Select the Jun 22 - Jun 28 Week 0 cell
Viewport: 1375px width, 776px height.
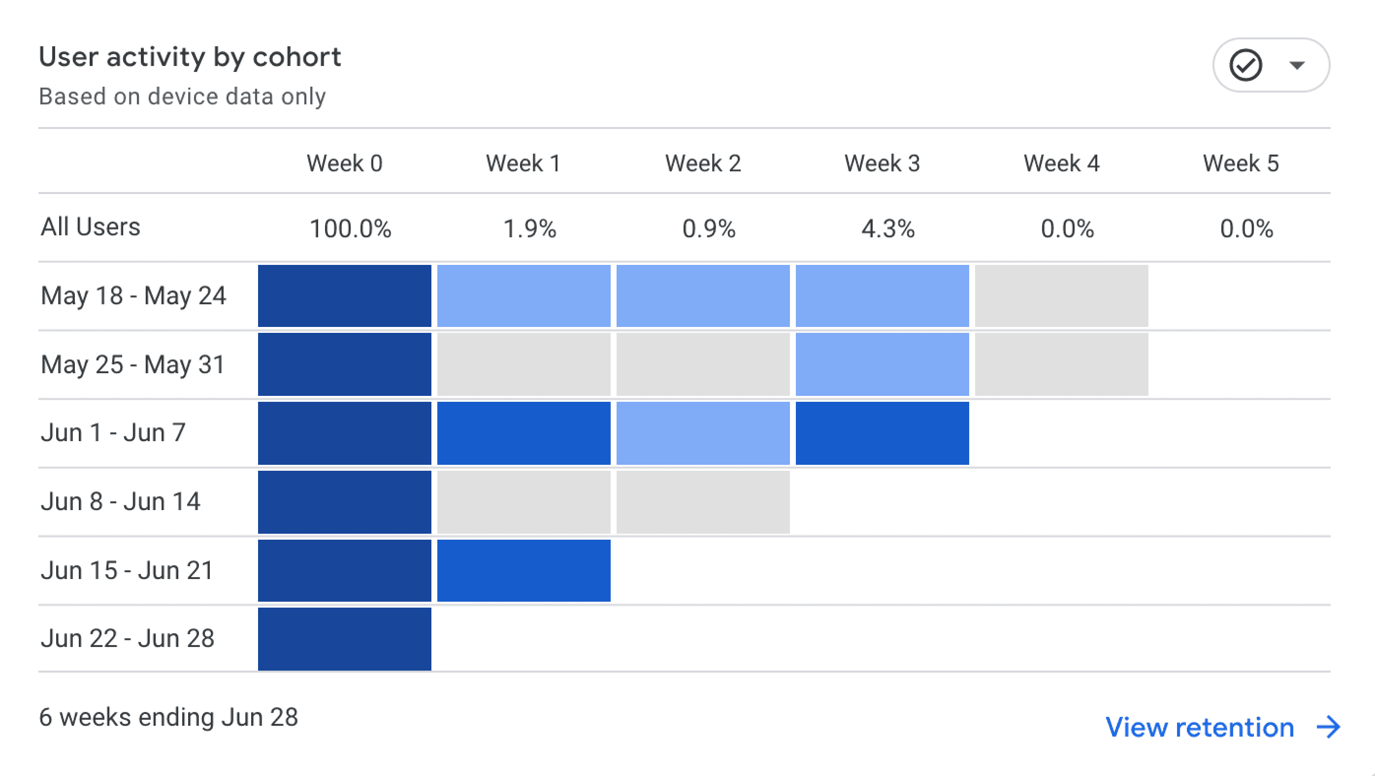[x=344, y=638]
